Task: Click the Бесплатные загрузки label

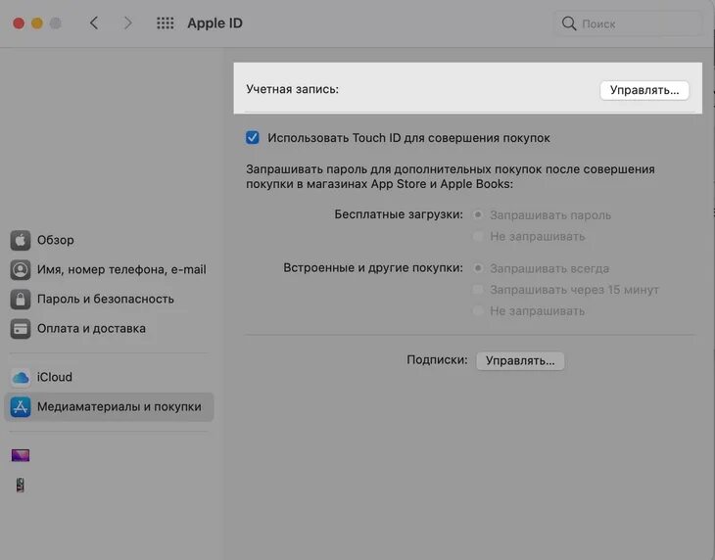Action: pos(399,214)
